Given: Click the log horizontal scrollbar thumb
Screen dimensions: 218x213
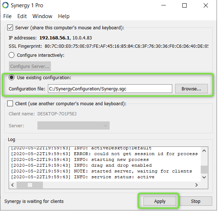Looking at the screenshot, I should coord(30,185).
